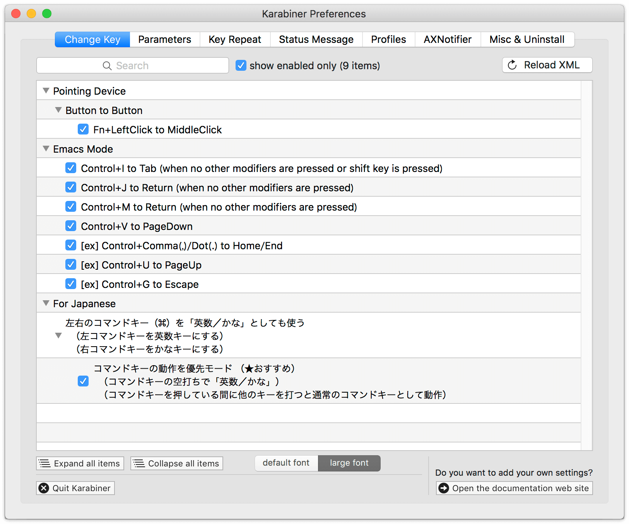The height and width of the screenshot is (524, 629).
Task: Click the documentation arrow icon
Action: click(444, 488)
